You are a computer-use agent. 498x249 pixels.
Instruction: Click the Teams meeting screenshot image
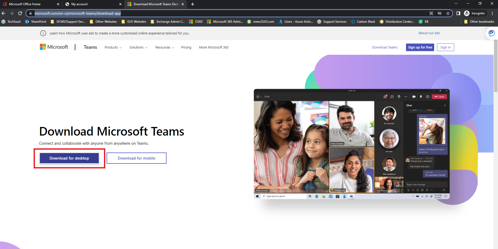[x=352, y=144]
